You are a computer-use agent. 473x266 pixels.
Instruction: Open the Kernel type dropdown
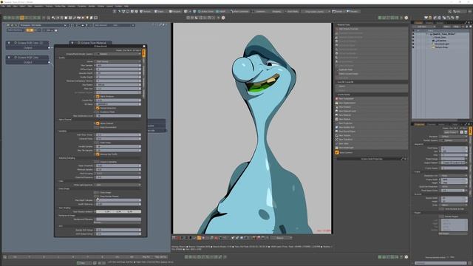(118, 61)
